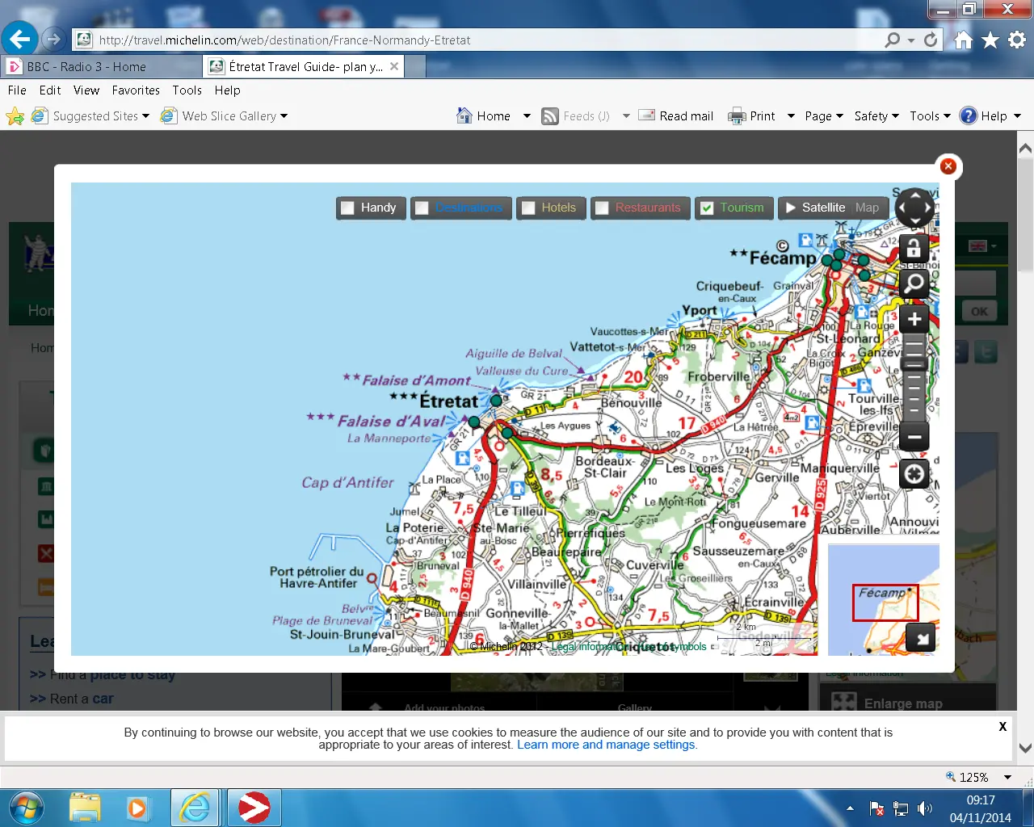Switch to the plain Map view
Viewport: 1034px width, 827px height.
867,208
